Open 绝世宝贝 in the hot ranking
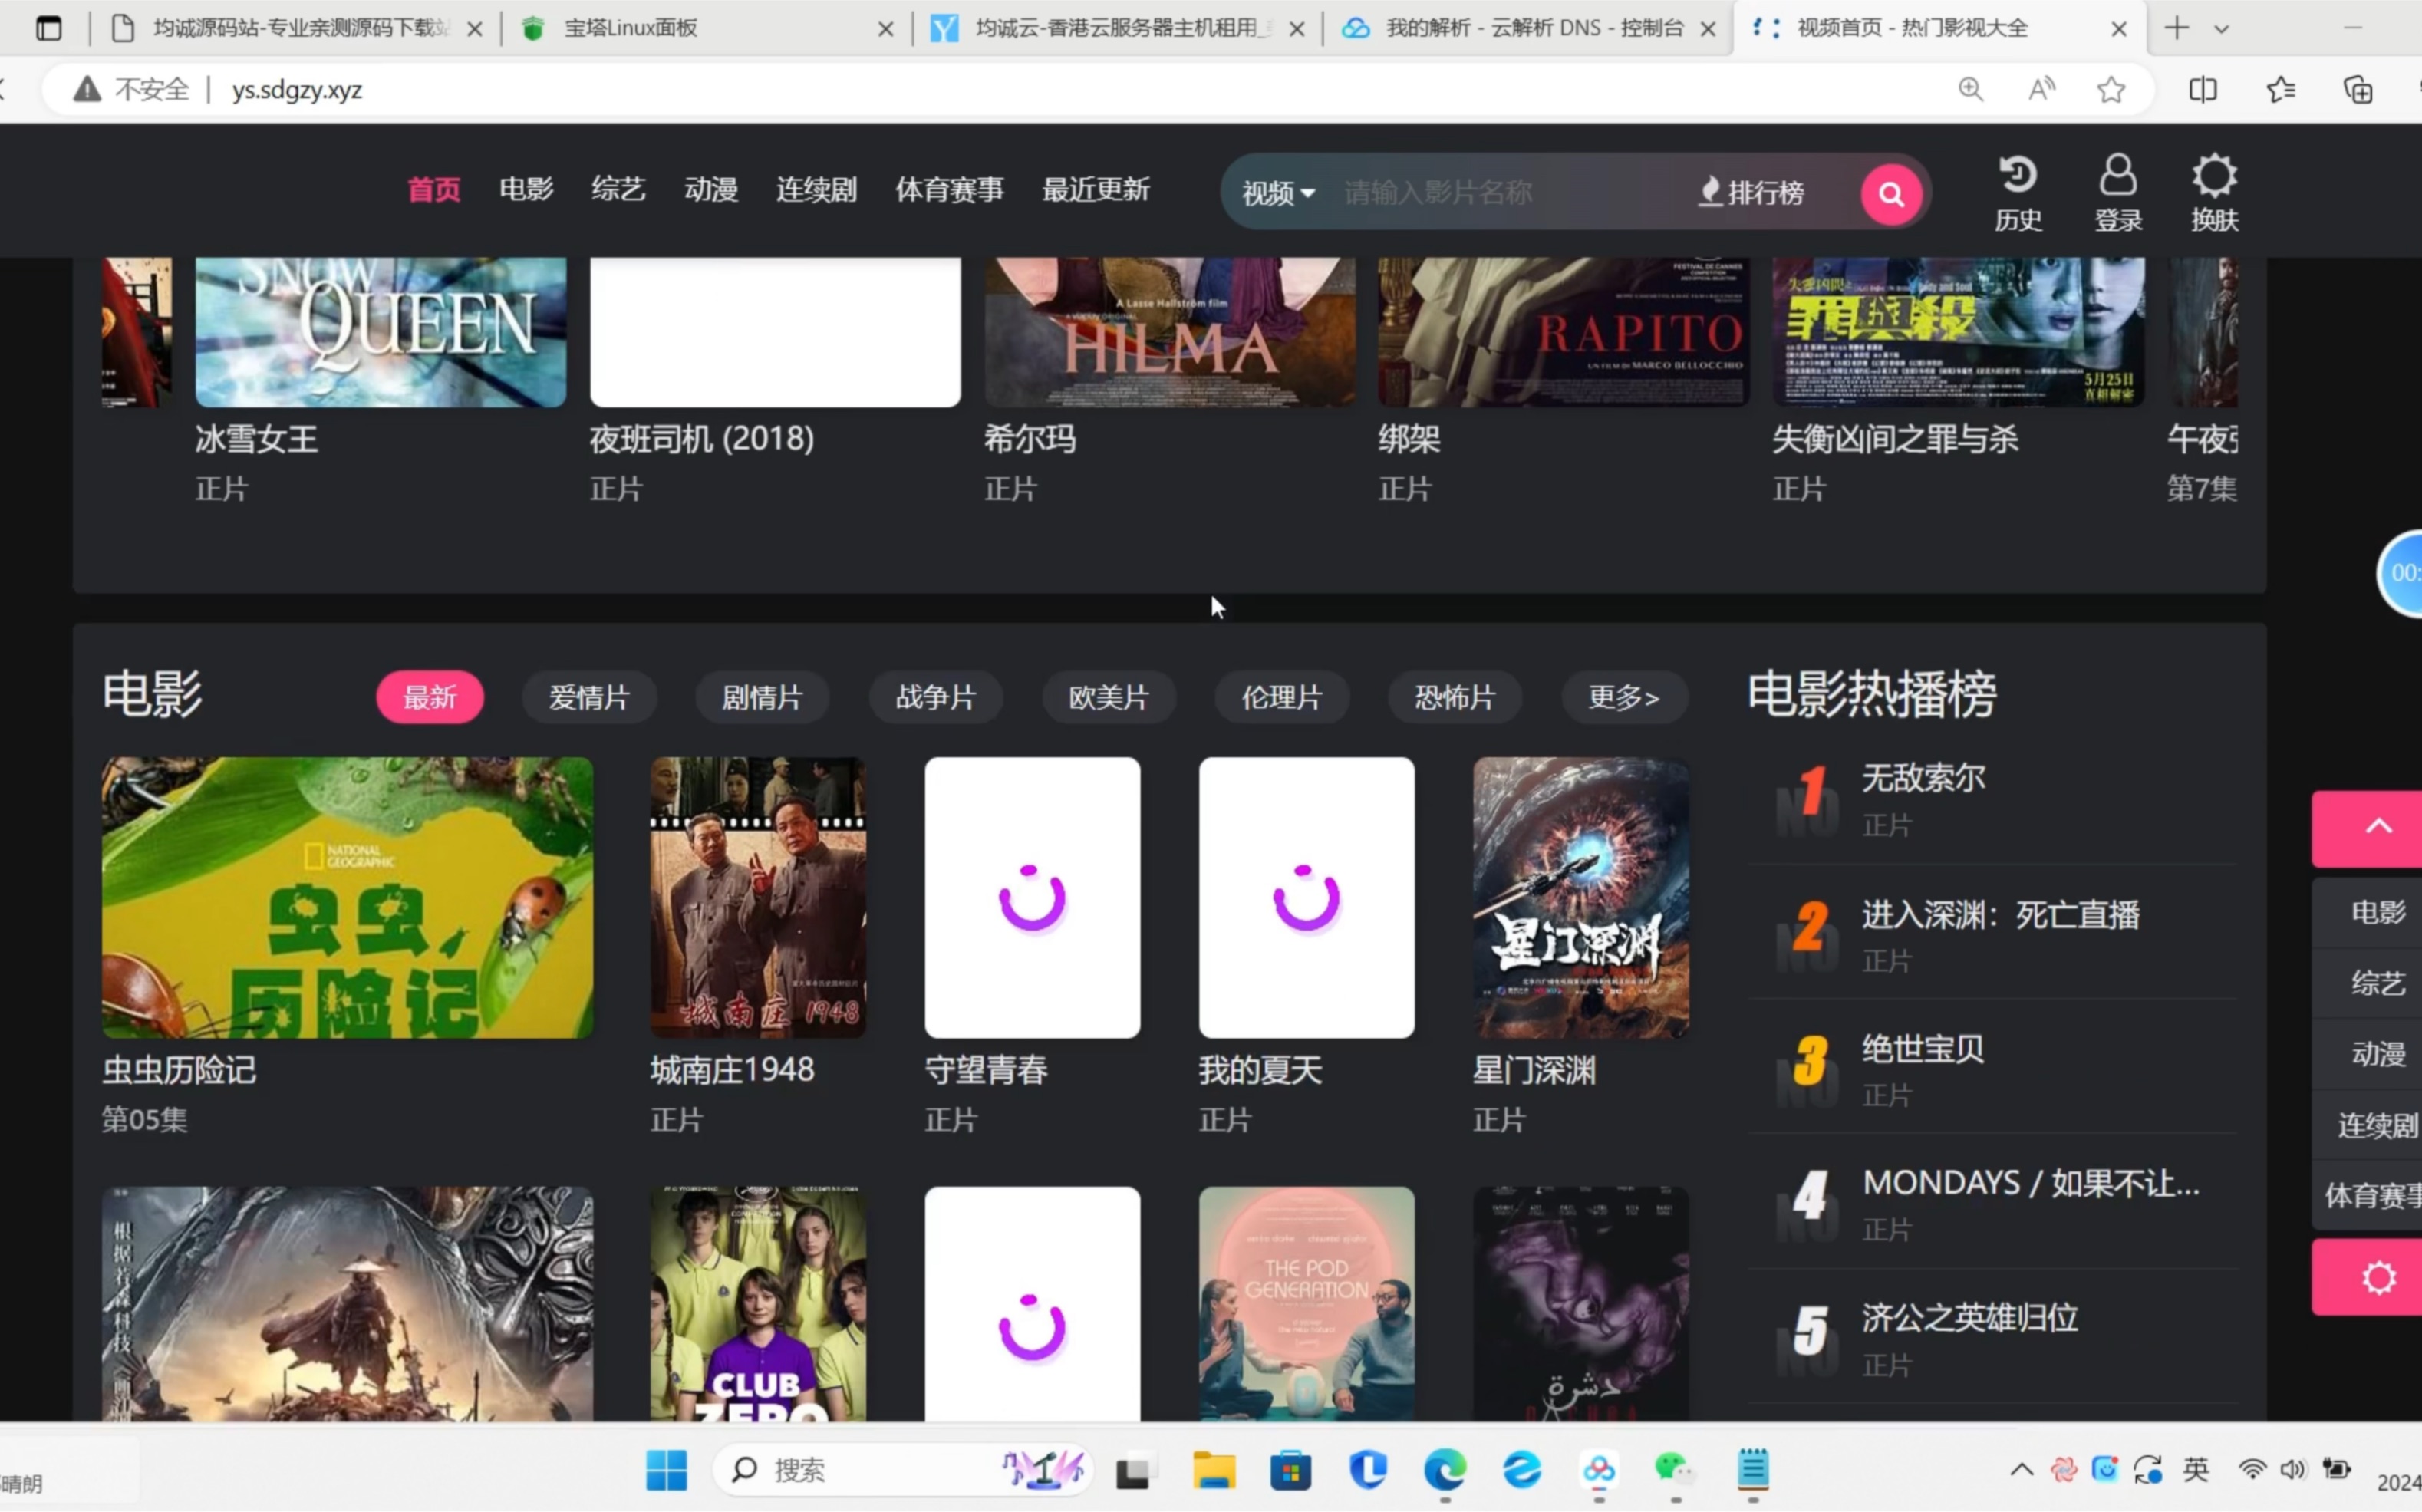2422x1512 pixels. [1922, 1049]
